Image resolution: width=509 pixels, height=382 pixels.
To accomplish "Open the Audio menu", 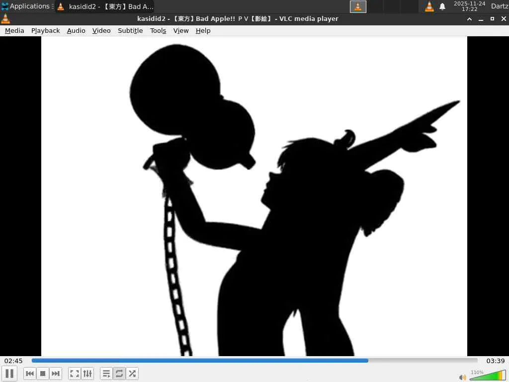I will click(x=76, y=30).
